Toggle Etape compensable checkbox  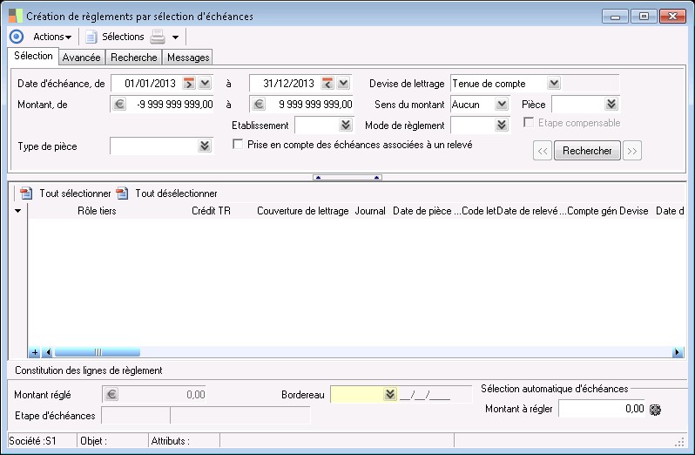[529, 122]
